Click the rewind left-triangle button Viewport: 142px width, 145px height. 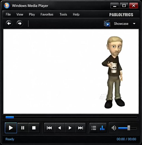point(60,128)
